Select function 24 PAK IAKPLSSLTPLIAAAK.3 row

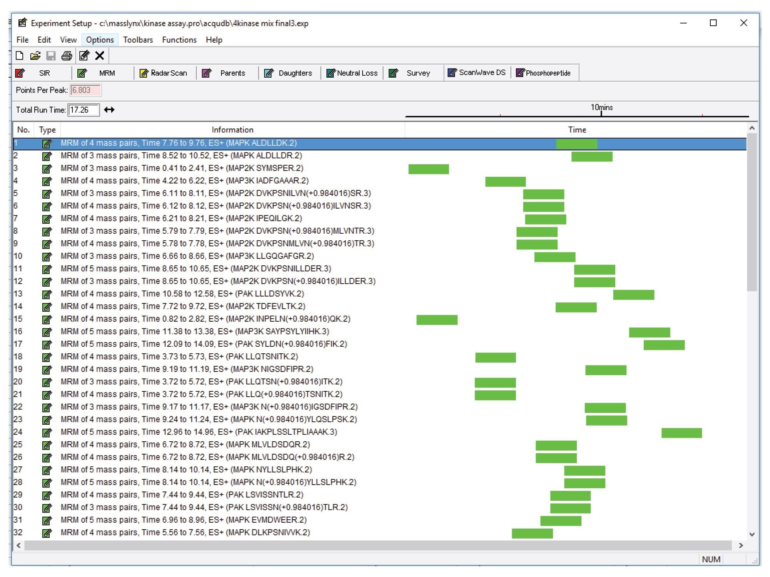click(380, 432)
